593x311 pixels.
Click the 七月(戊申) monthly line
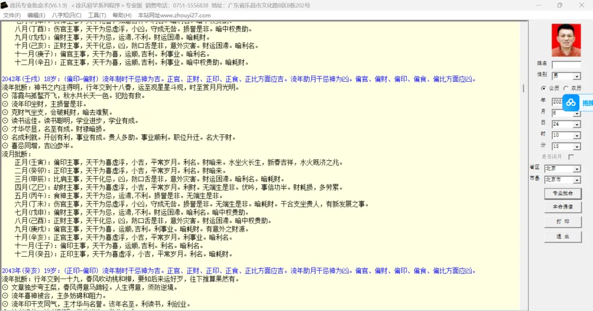pos(132,212)
